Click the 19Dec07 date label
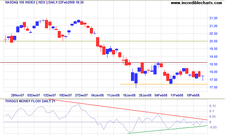225x136 pixels. coord(66,95)
